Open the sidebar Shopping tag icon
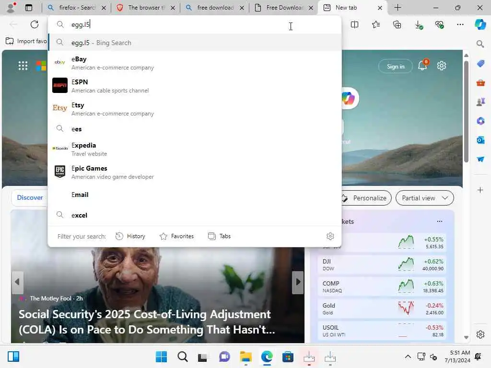 tap(480, 64)
